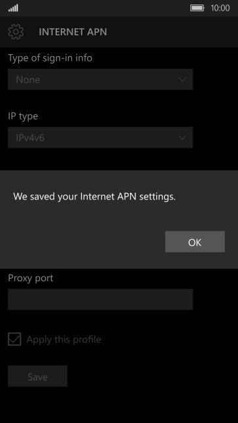238x423 pixels.
Task: Click the Save button
Action: pyautogui.click(x=37, y=376)
